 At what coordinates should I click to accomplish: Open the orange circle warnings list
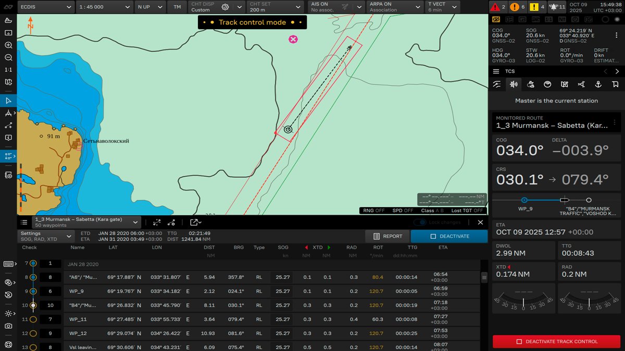click(x=518, y=7)
